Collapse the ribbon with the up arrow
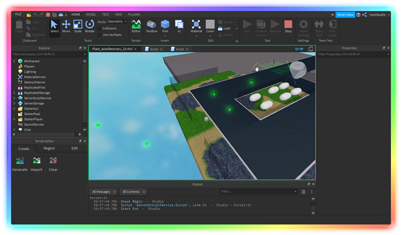 (333, 15)
